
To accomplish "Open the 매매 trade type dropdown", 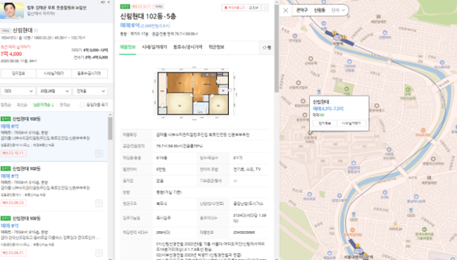I will tap(18, 91).
